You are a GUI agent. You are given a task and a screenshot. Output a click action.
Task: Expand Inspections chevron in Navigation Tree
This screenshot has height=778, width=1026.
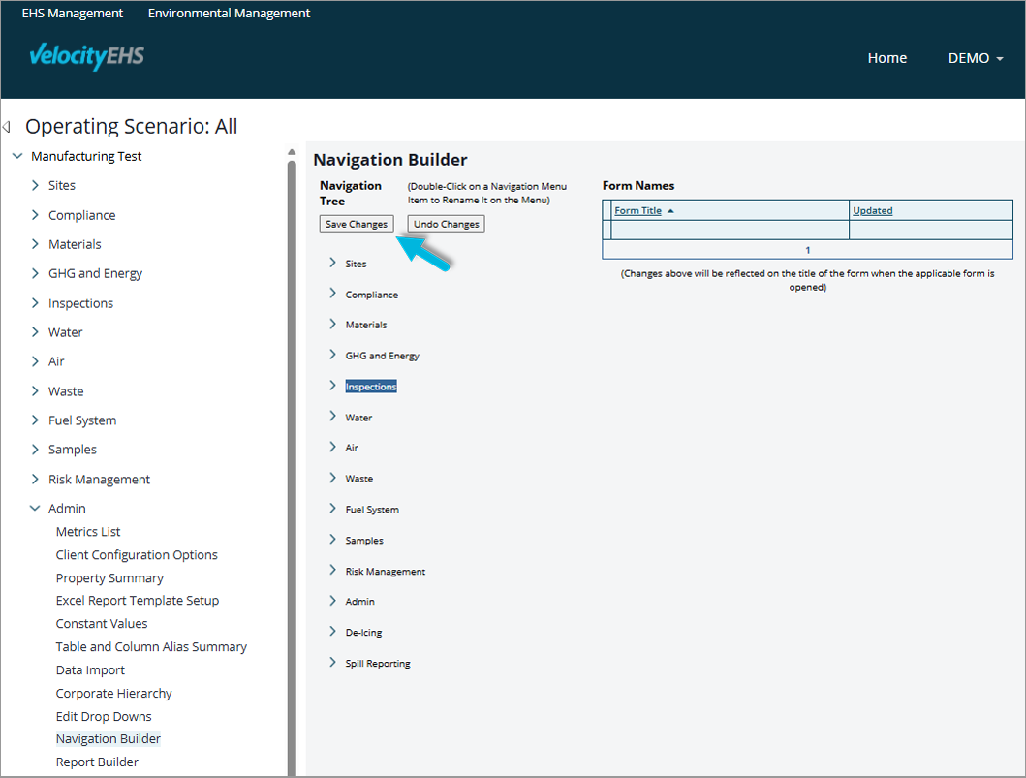(x=332, y=386)
